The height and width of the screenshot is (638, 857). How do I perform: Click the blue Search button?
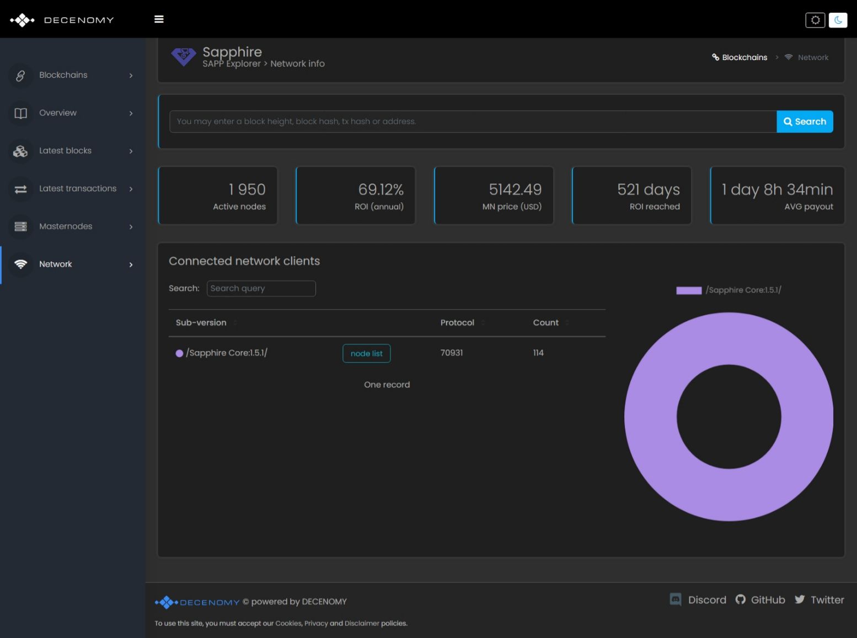click(x=804, y=122)
